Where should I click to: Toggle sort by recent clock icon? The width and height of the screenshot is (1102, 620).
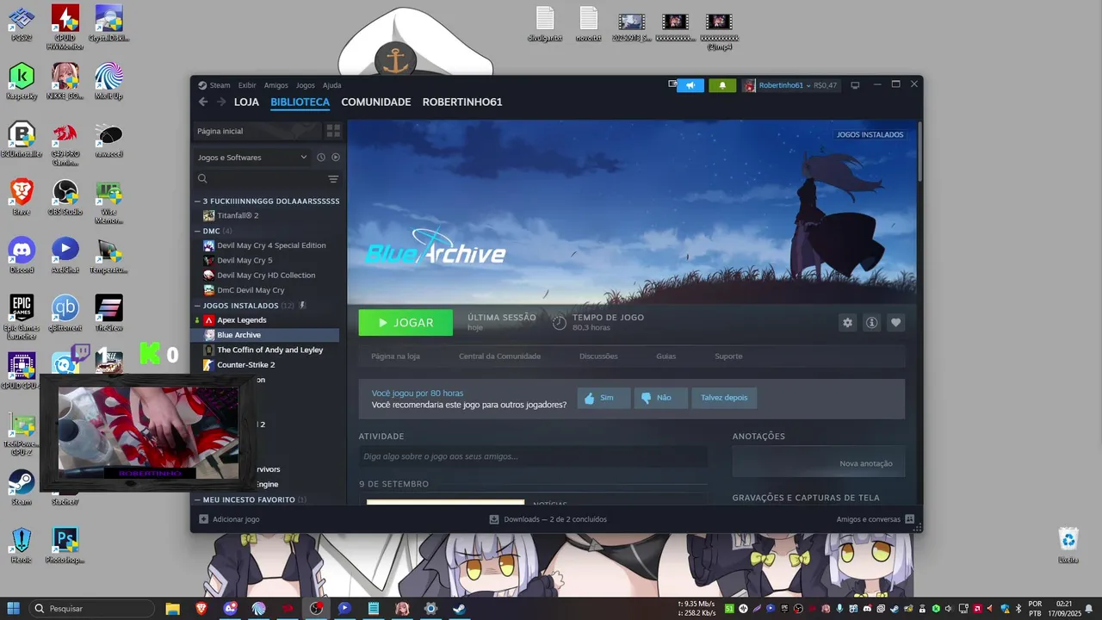click(x=321, y=158)
